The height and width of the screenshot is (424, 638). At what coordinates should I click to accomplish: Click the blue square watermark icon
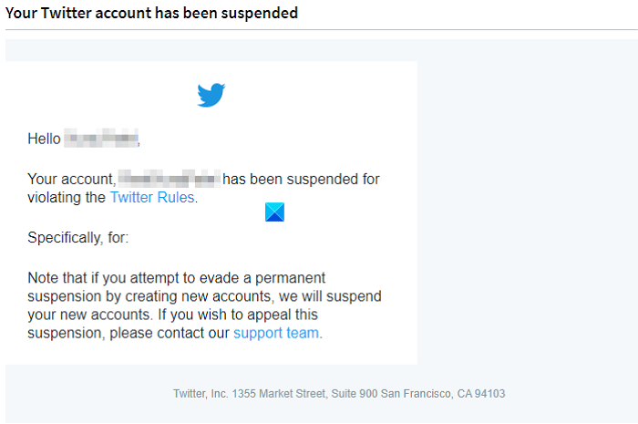click(274, 212)
